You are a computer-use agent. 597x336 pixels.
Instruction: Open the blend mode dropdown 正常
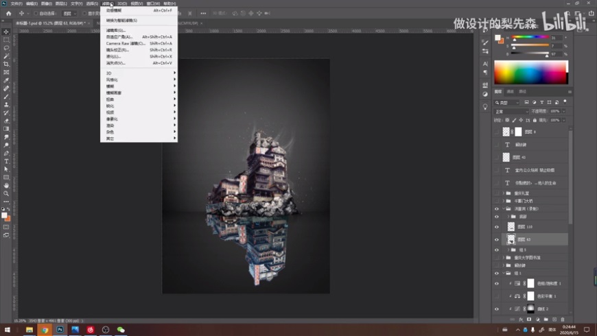[511, 111]
